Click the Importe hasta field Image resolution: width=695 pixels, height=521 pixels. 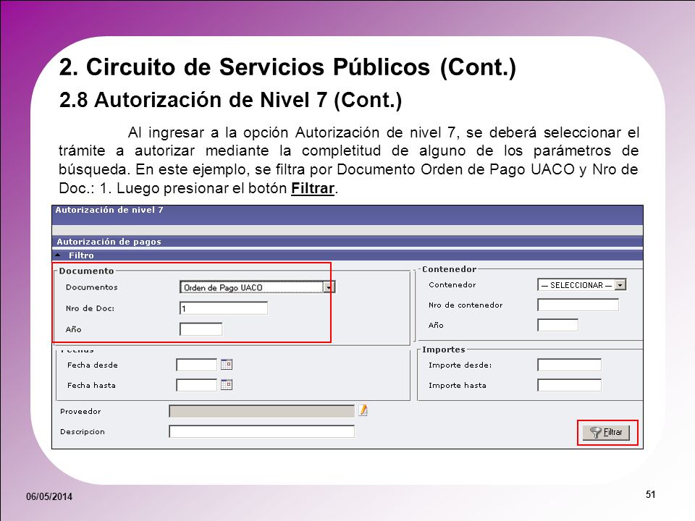tap(569, 386)
